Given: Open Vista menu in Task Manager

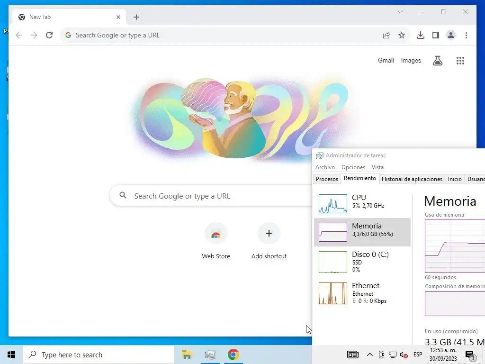Looking at the screenshot, I should 377,167.
